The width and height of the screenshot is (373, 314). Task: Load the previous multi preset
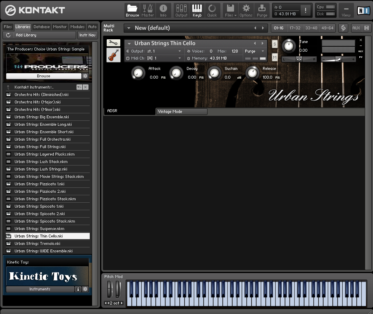[x=255, y=28]
